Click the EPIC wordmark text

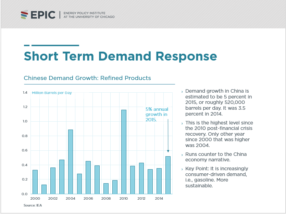[x=43, y=15]
